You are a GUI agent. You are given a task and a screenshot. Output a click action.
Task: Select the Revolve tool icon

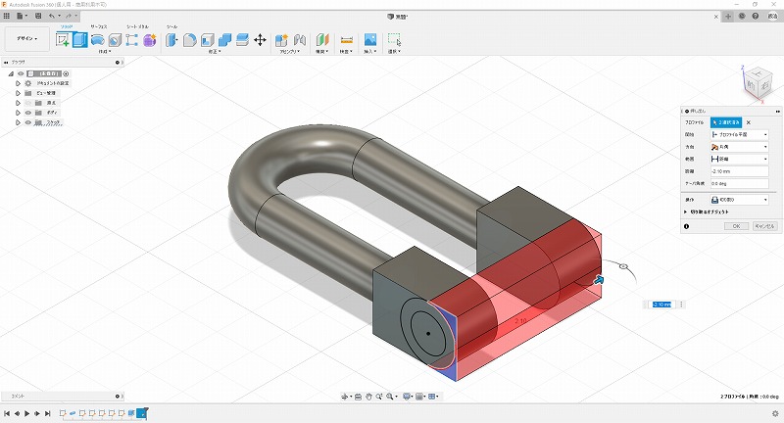click(97, 40)
